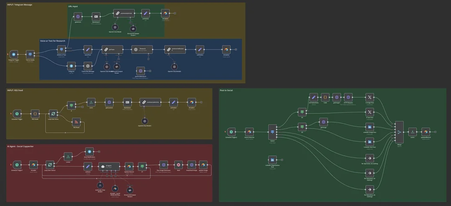Select the LinkedIn Text Post node
The height and width of the screenshot is (206, 451).
pos(370,142)
